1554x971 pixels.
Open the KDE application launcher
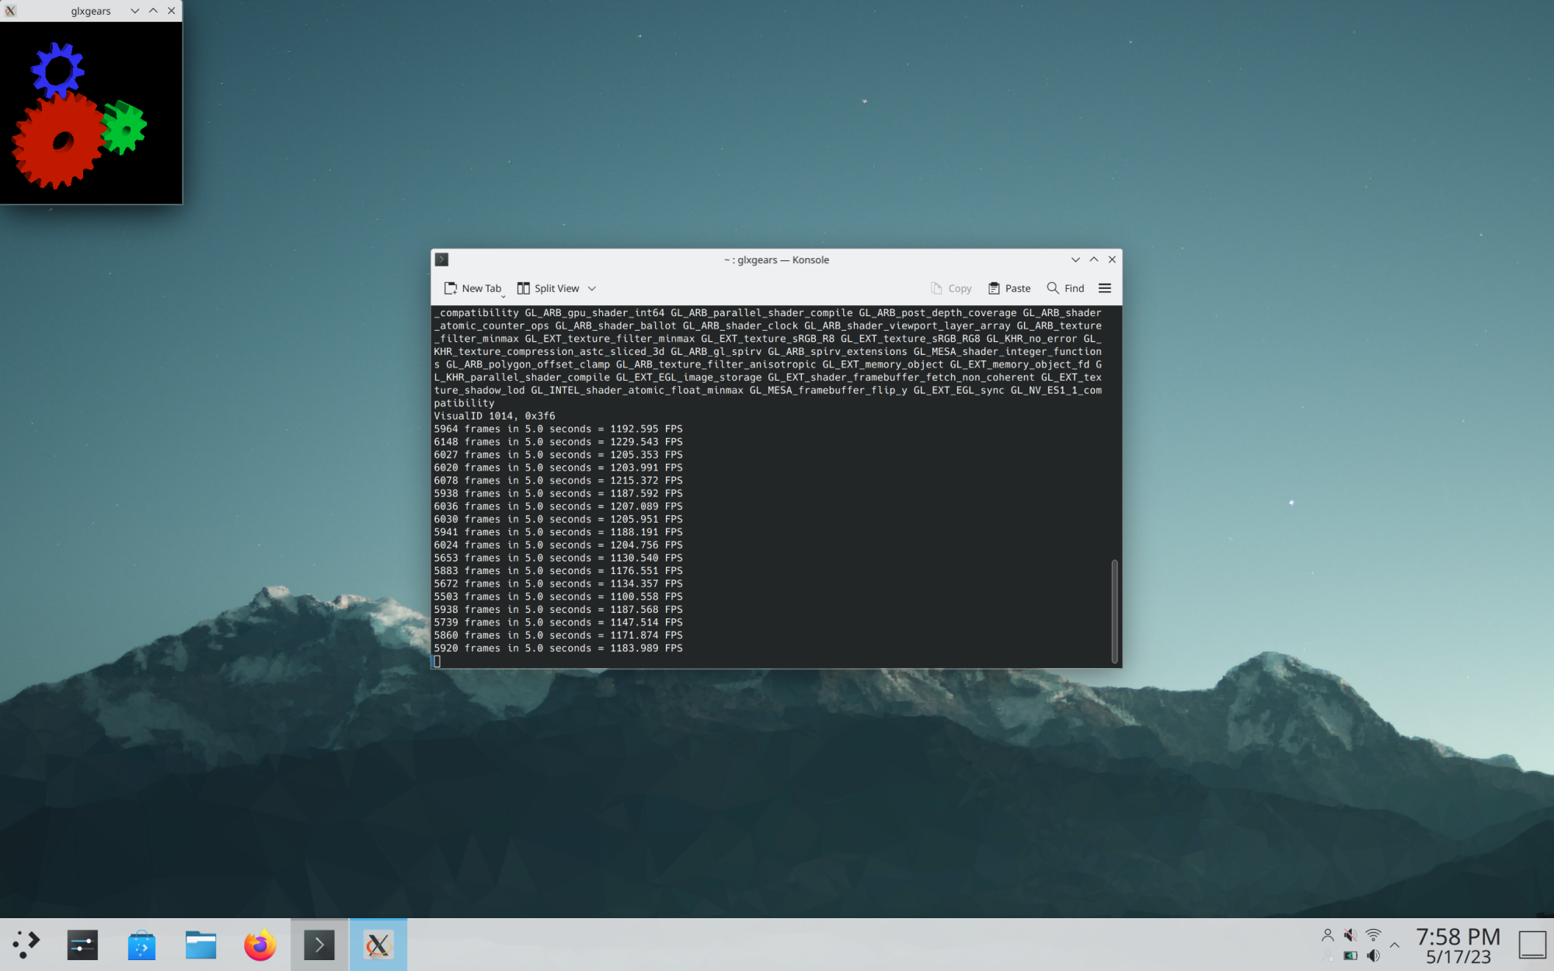(26, 945)
